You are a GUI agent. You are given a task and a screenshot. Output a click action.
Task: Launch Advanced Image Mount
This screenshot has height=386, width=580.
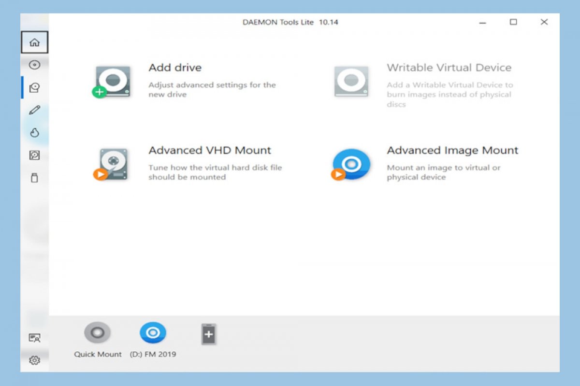click(x=424, y=163)
